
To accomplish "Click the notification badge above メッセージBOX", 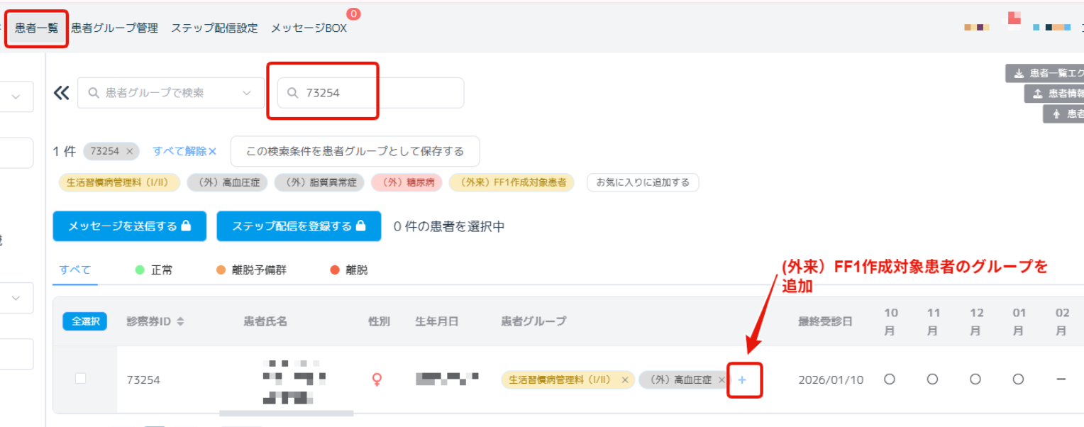I will coord(353,13).
